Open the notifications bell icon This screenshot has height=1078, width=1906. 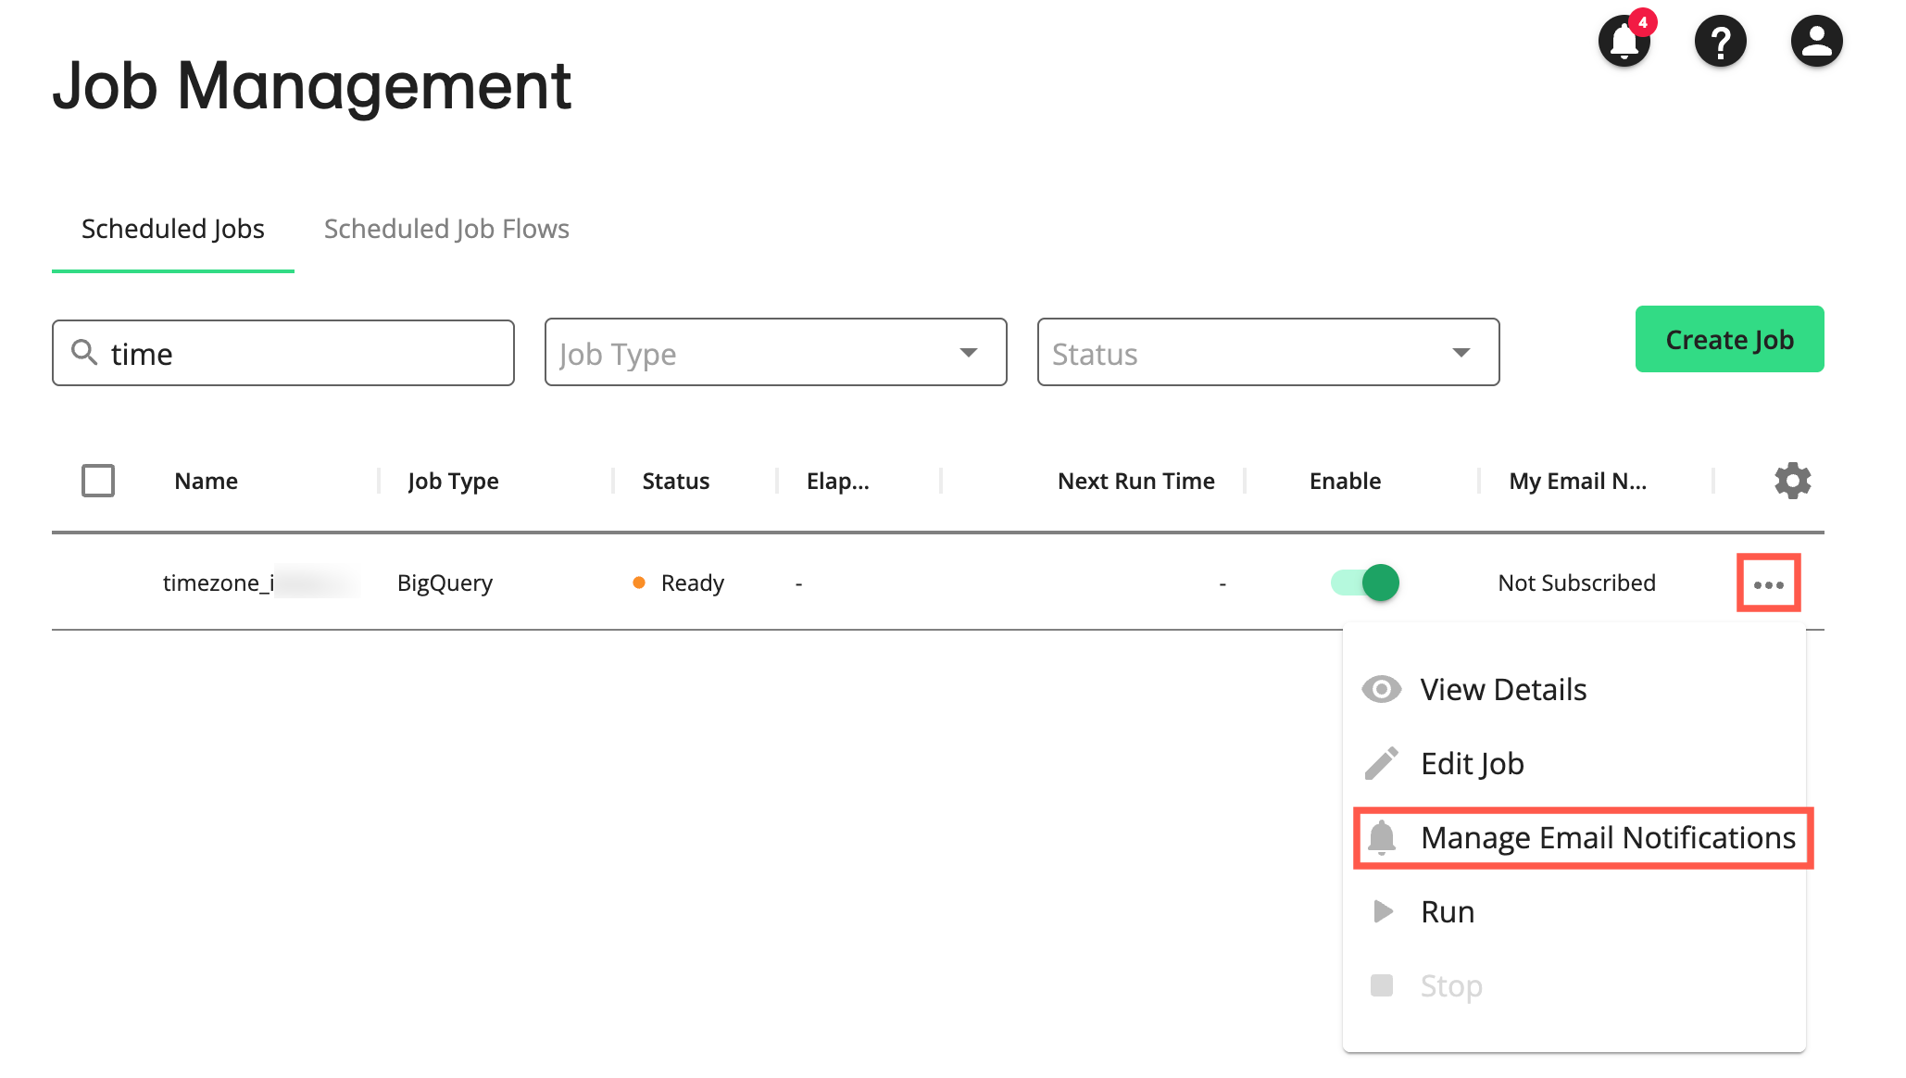coord(1624,42)
